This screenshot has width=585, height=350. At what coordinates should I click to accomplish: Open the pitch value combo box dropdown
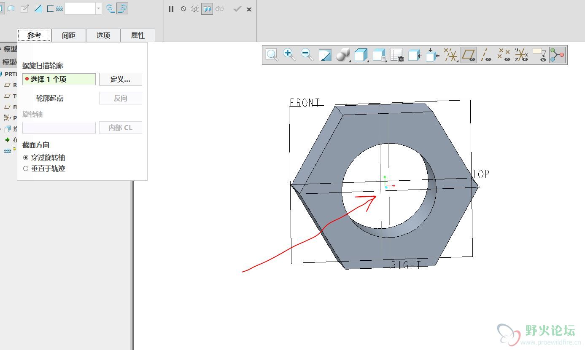tap(99, 8)
